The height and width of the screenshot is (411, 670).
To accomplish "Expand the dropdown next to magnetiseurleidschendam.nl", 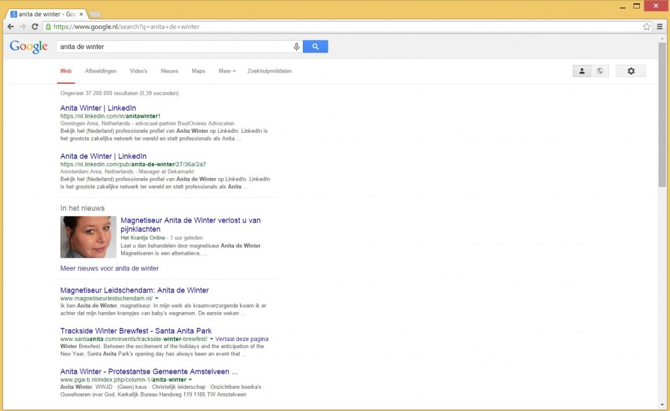I will [x=157, y=298].
